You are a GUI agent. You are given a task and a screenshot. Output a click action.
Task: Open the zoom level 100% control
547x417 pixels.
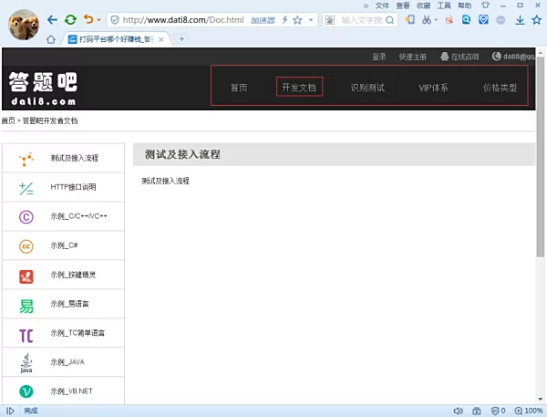[523, 411]
